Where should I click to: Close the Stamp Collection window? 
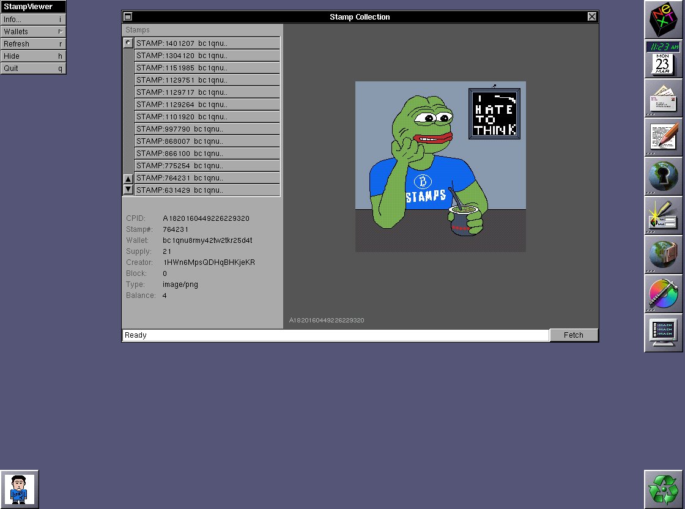point(592,17)
